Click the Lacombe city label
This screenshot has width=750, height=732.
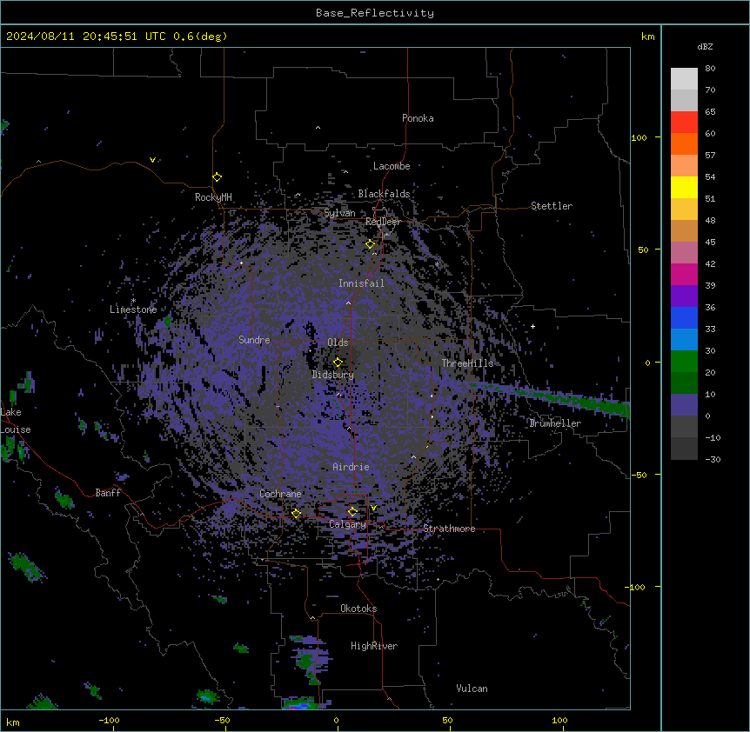(392, 166)
